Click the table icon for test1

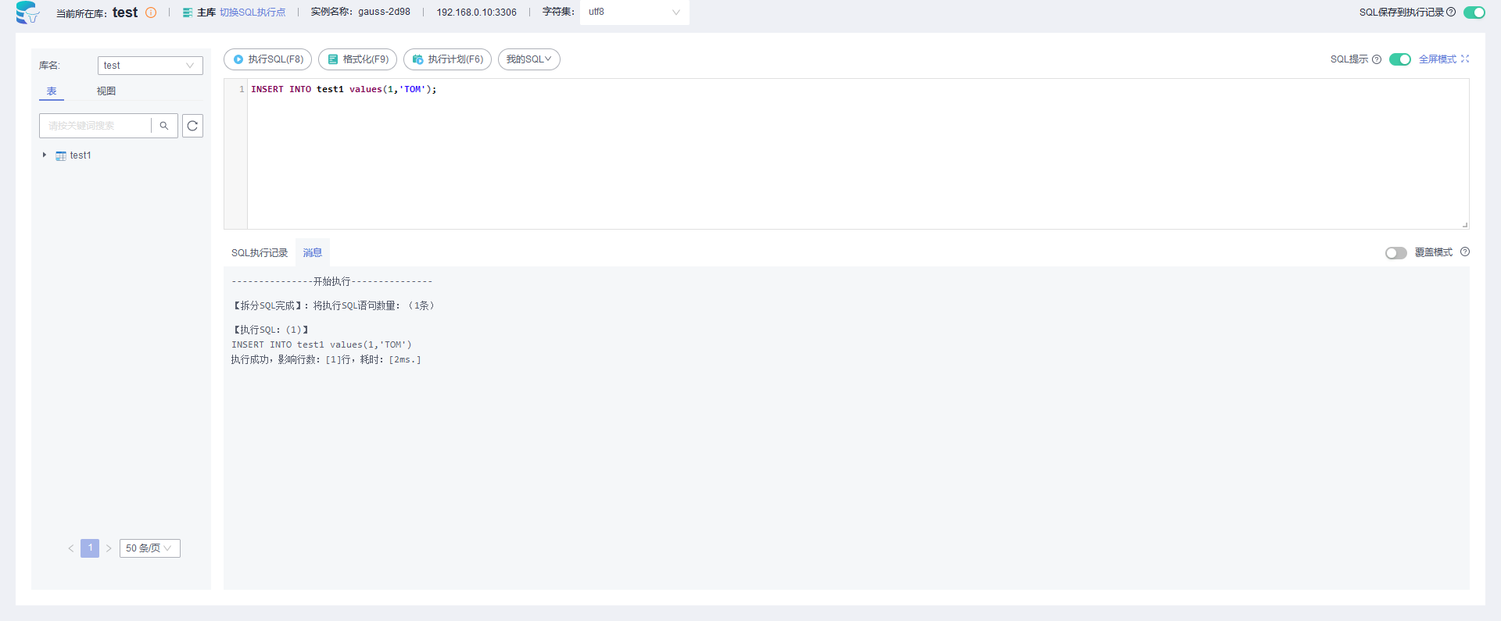point(61,155)
